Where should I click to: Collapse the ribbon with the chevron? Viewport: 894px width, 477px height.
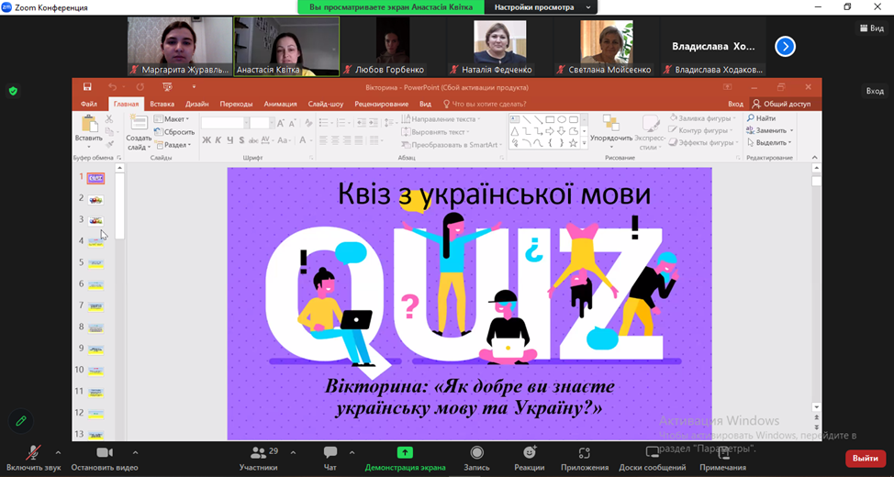(x=815, y=157)
